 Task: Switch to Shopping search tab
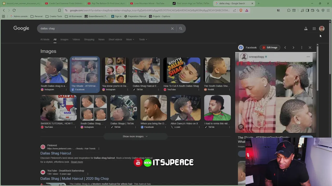pyautogui.click(x=89, y=40)
